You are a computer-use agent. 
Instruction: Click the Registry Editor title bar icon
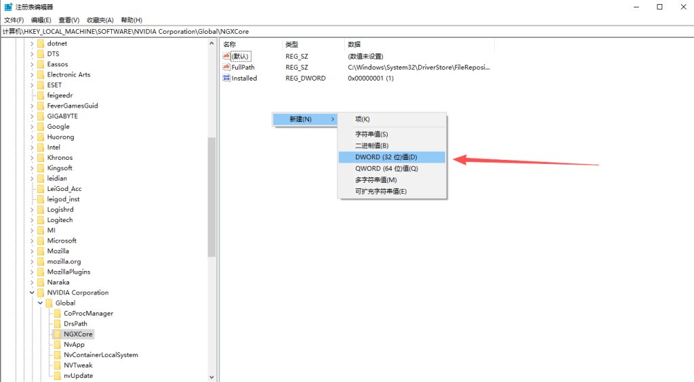8,7
